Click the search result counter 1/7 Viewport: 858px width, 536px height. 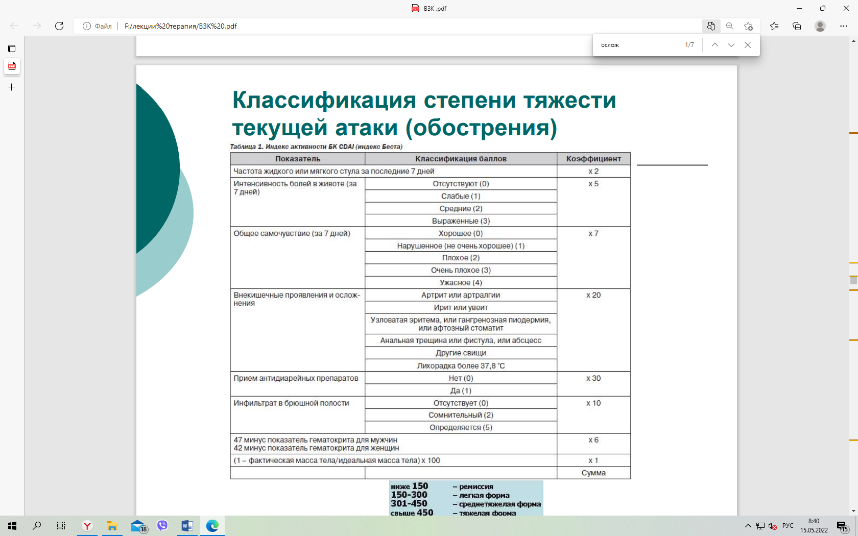[x=689, y=45]
